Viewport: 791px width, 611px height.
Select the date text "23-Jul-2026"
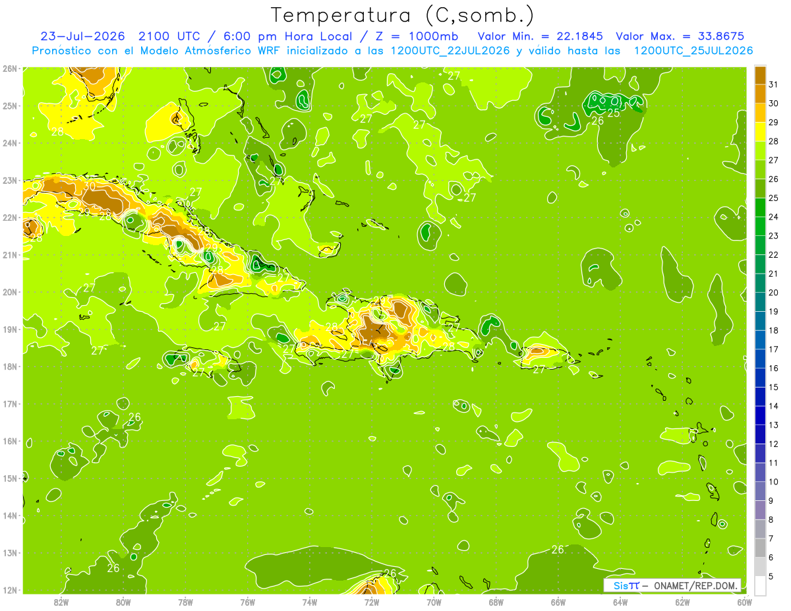pyautogui.click(x=84, y=36)
